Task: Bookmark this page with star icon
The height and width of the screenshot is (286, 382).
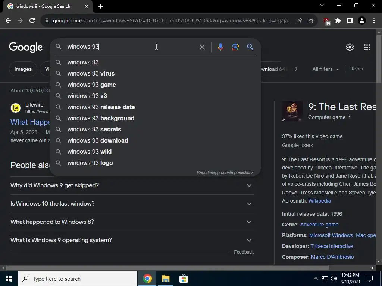Action: 311,21
